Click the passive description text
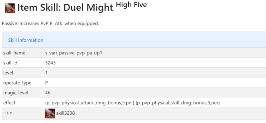266x123 pixels. point(51,24)
